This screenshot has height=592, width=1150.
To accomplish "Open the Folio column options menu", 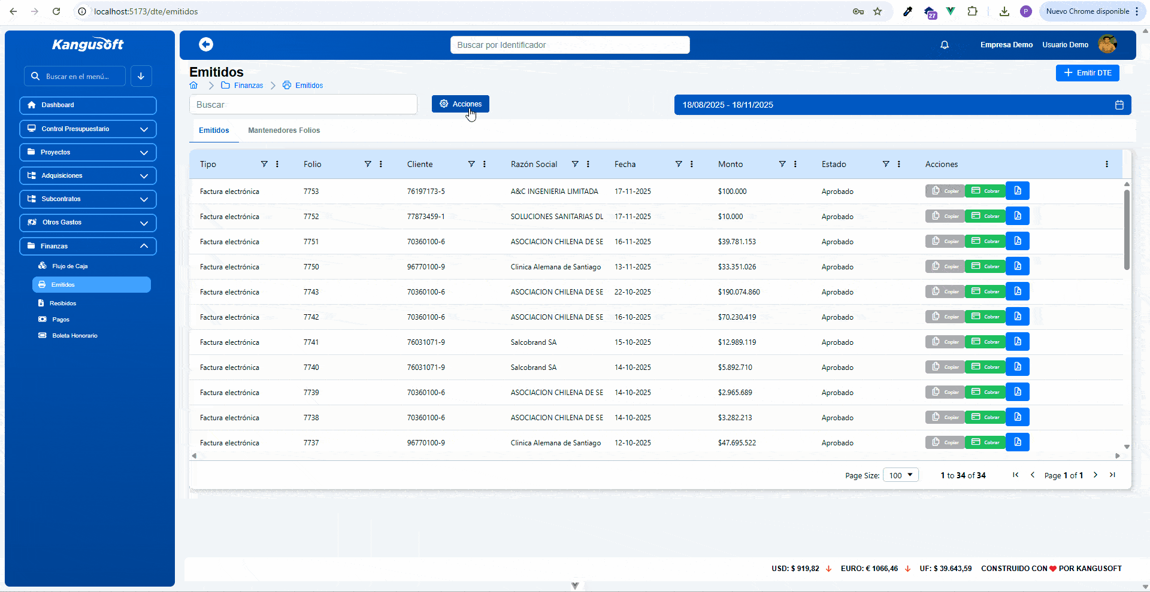I will 381,164.
